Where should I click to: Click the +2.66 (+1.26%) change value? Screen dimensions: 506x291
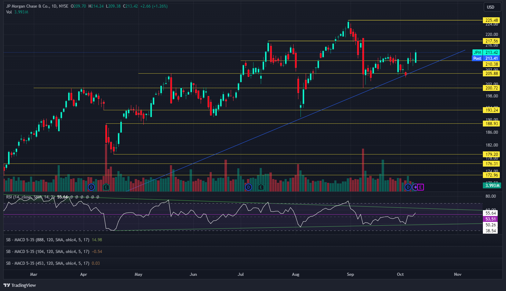(154, 6)
